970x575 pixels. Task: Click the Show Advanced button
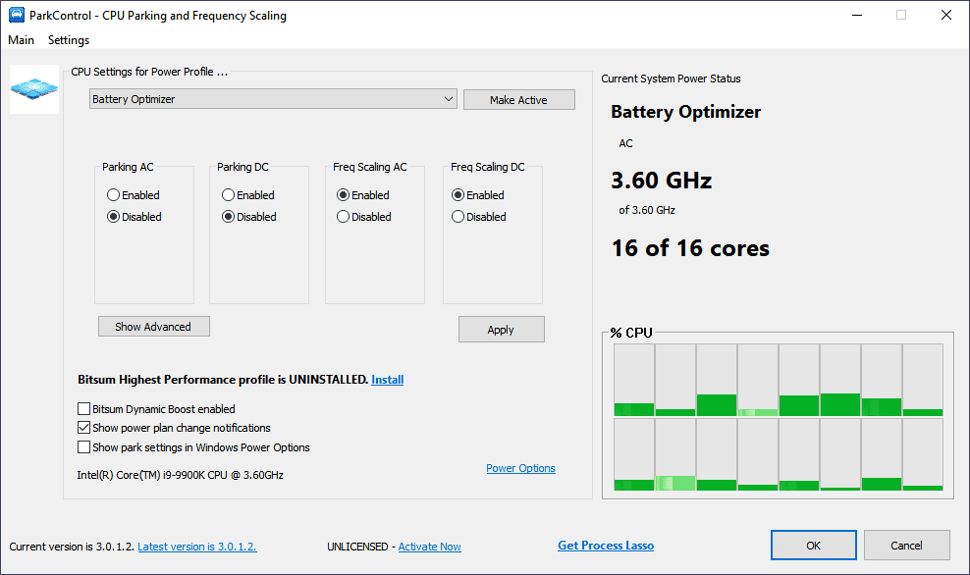(154, 327)
